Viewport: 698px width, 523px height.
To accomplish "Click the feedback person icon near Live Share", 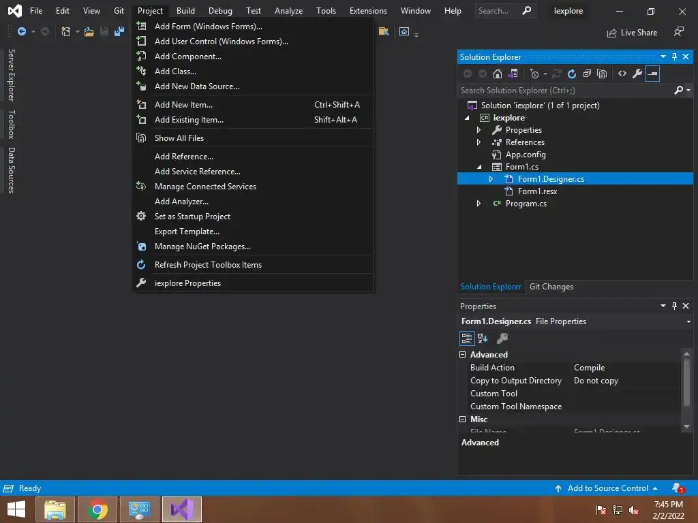I will [679, 31].
